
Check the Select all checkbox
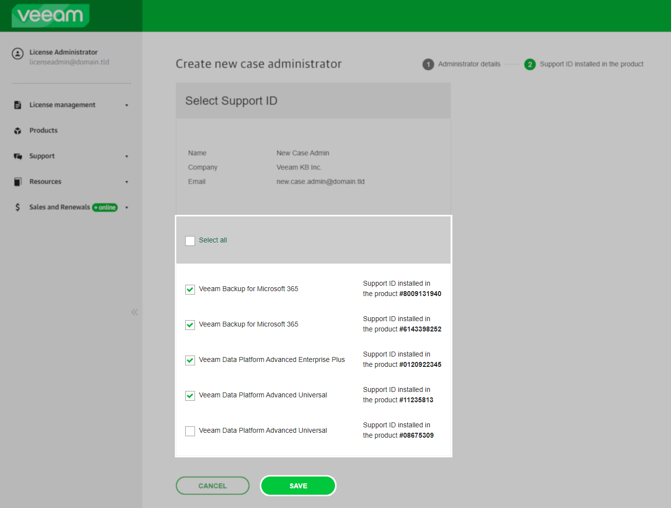click(x=190, y=240)
